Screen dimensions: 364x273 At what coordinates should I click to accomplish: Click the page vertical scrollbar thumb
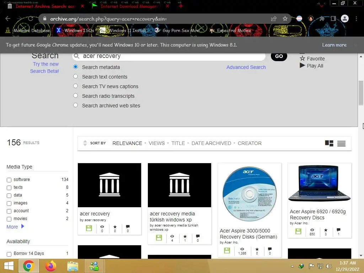(x=361, y=92)
